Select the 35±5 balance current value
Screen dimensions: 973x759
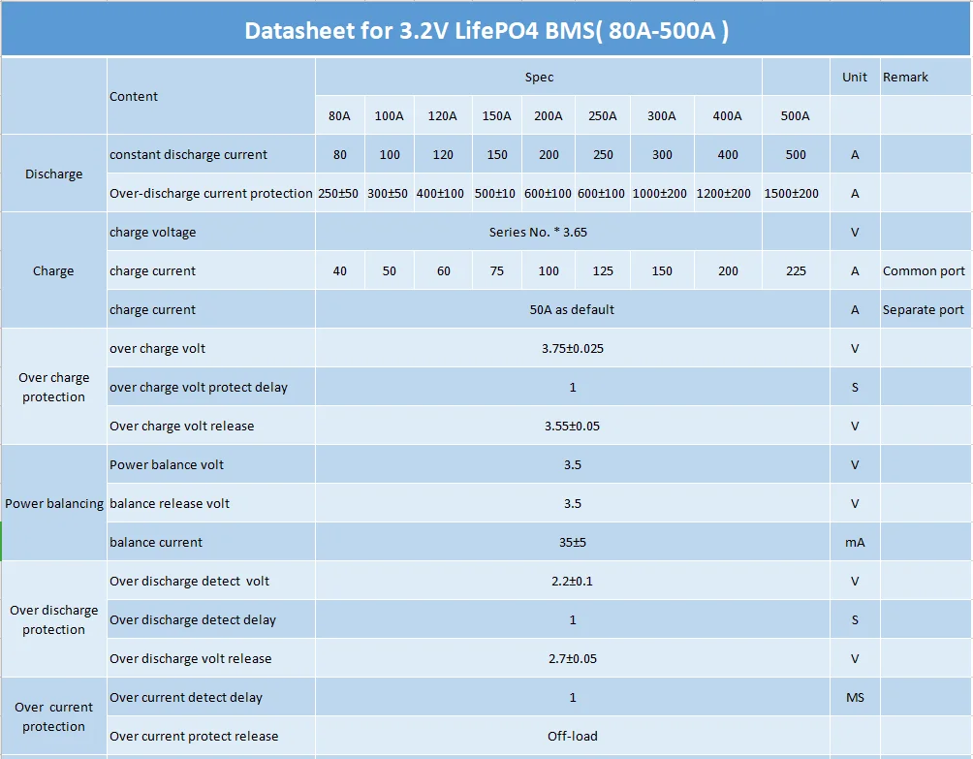tap(572, 543)
